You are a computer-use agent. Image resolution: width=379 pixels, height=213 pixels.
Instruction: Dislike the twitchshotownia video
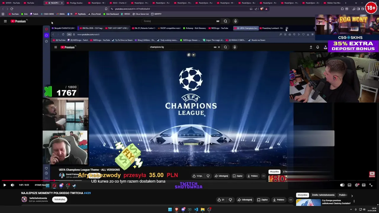tap(230, 200)
